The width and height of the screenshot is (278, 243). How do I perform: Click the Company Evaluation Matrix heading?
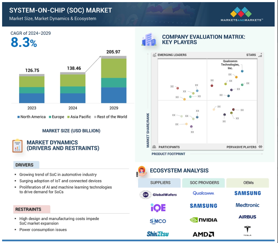(x=203, y=39)
